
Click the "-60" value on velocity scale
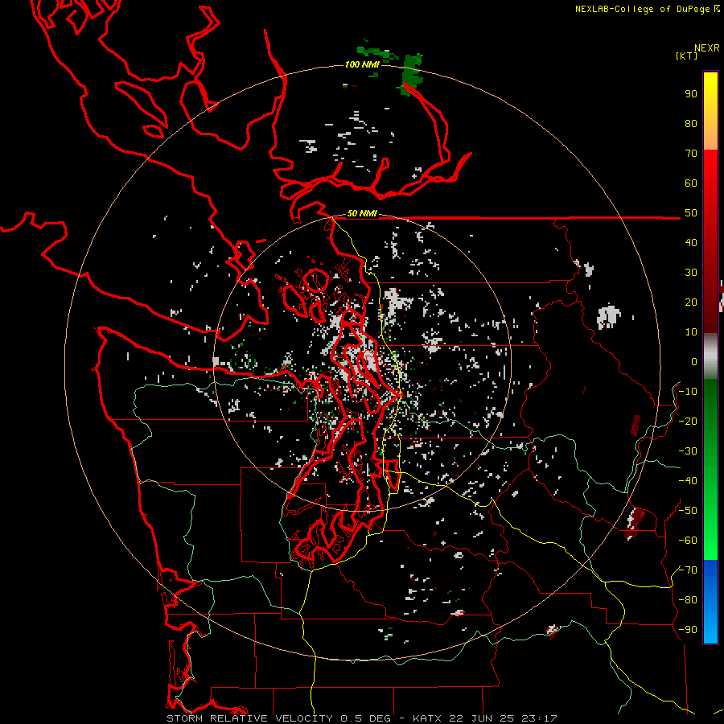click(689, 541)
